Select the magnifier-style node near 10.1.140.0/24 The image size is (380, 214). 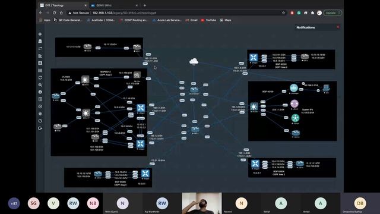137,75
